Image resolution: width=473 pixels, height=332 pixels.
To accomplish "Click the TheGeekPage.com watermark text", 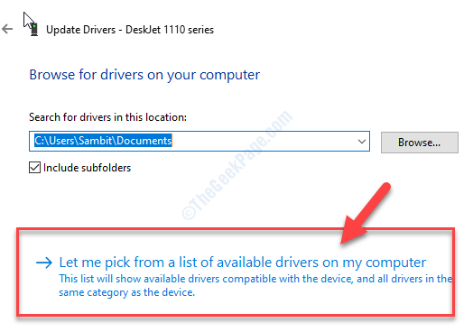I will [x=236, y=164].
